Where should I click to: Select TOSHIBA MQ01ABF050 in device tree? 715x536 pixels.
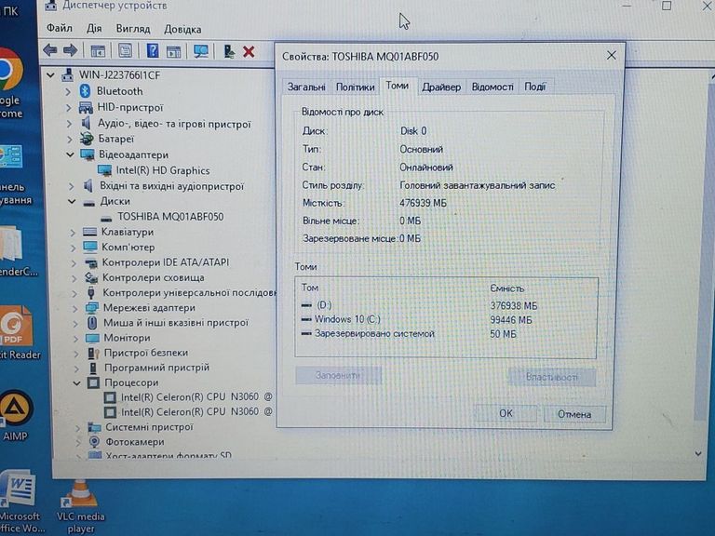coord(170,217)
